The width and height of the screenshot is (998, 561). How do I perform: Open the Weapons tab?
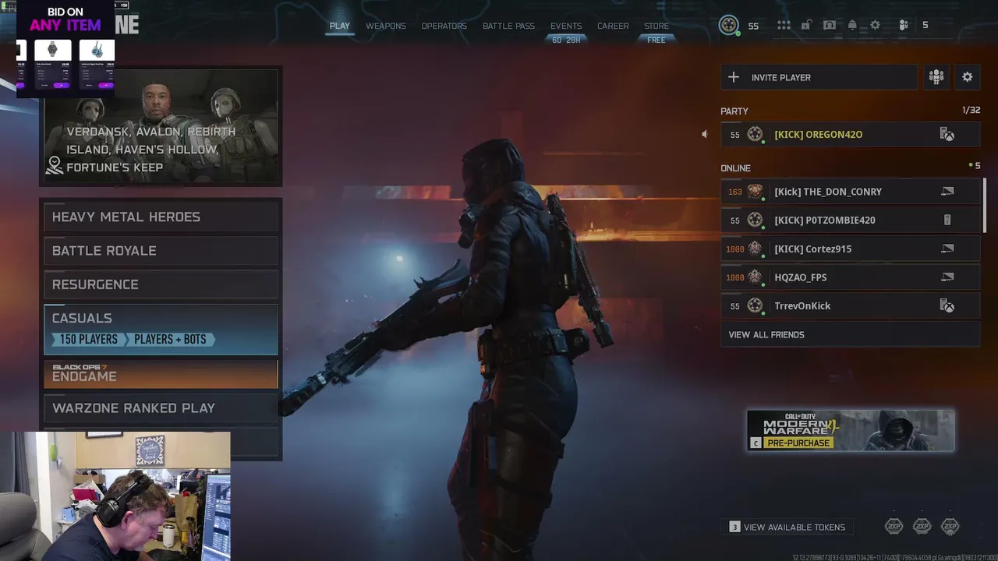click(386, 26)
